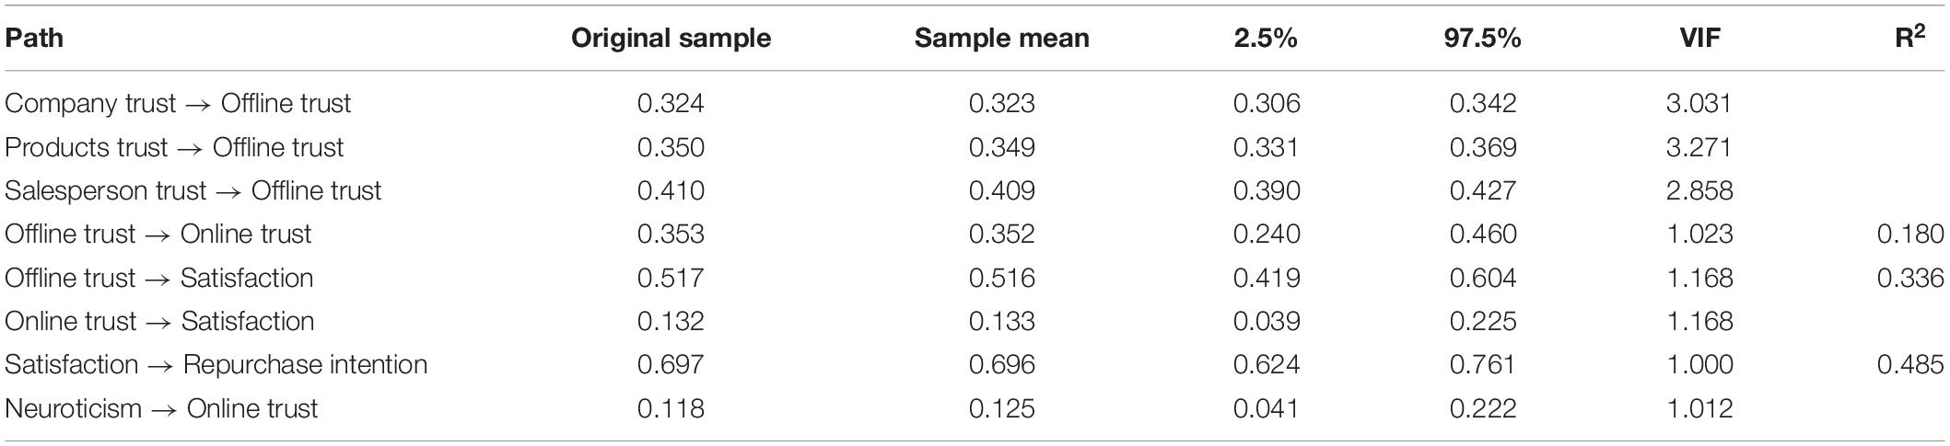Click the Path column header
The height and width of the screenshot is (446, 1950).
point(34,39)
